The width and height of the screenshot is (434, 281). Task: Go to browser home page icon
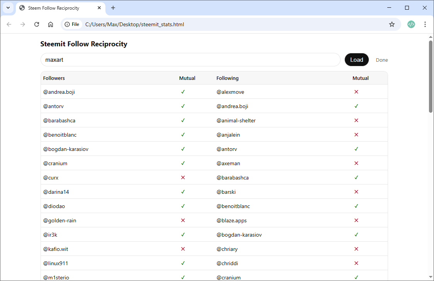point(51,24)
